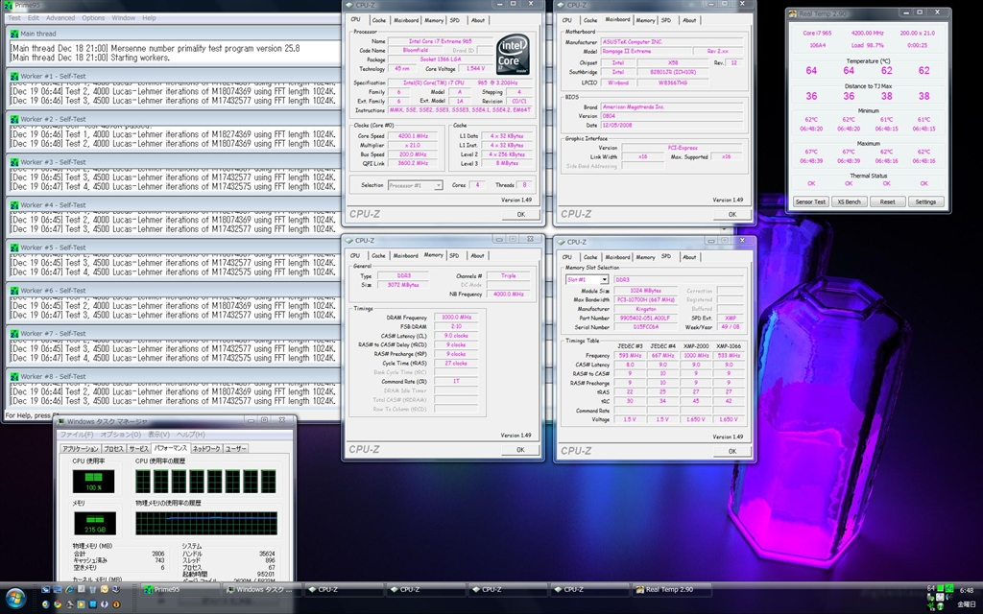Click the Prime95 icon beside Main thread
This screenshot has height=614, width=983.
click(x=12, y=33)
